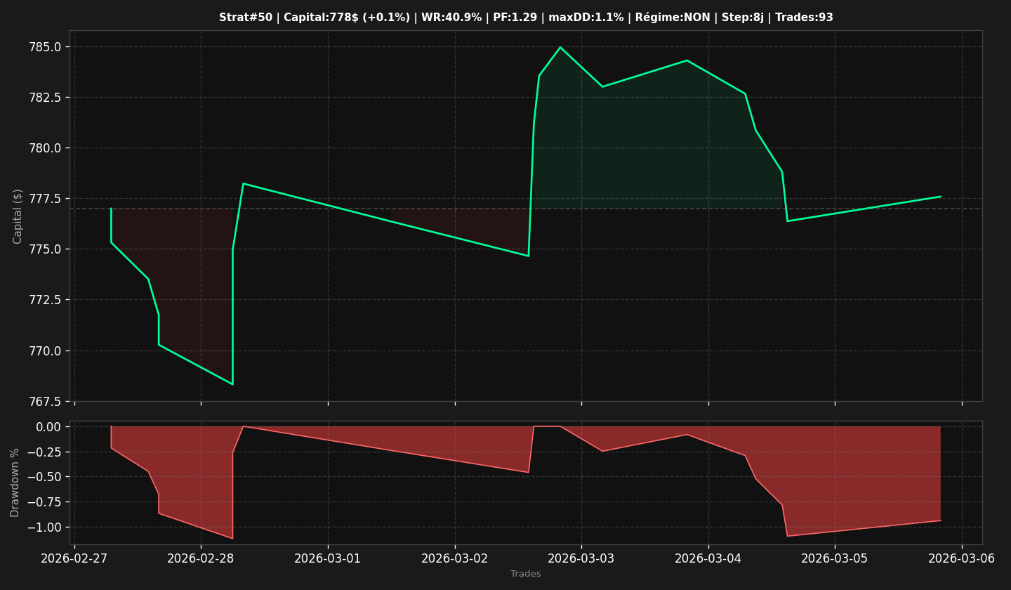Click the "maxDD:1.1%" text in the title
Image resolution: width=1011 pixels, height=590 pixels.
tap(586, 18)
